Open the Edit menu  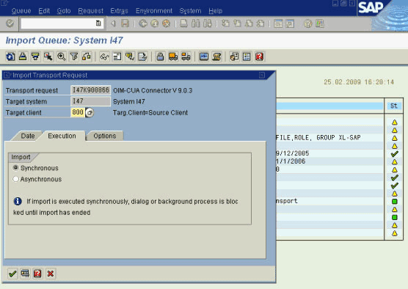point(44,11)
